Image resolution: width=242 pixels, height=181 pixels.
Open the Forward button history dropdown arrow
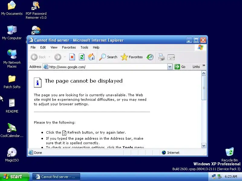65,57
